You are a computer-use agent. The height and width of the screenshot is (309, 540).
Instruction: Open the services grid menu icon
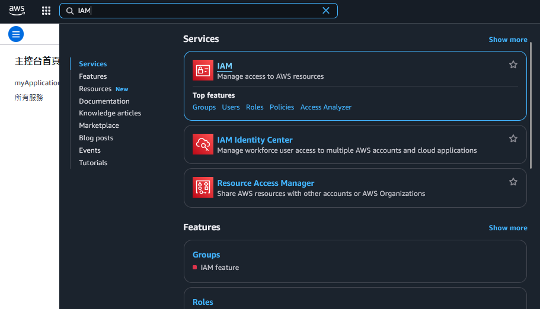click(46, 11)
